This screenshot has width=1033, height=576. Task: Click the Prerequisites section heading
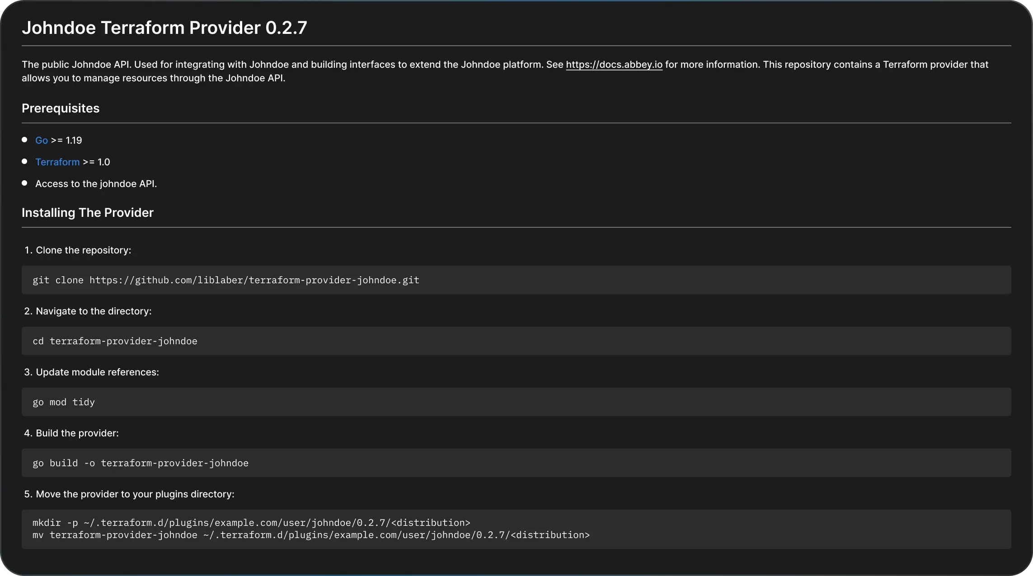pos(61,108)
